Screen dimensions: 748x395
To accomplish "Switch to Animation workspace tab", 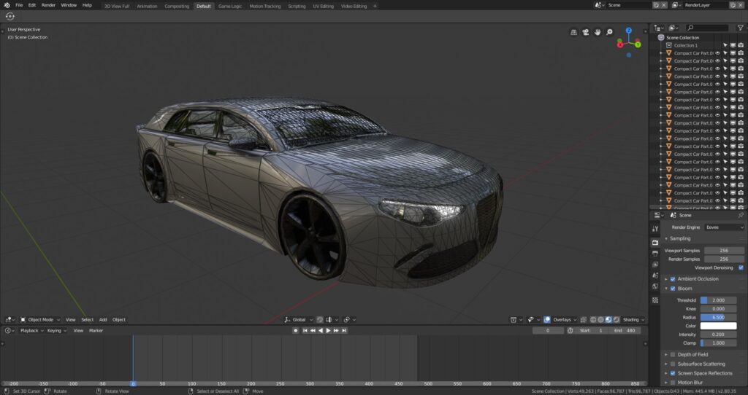I will click(x=147, y=6).
